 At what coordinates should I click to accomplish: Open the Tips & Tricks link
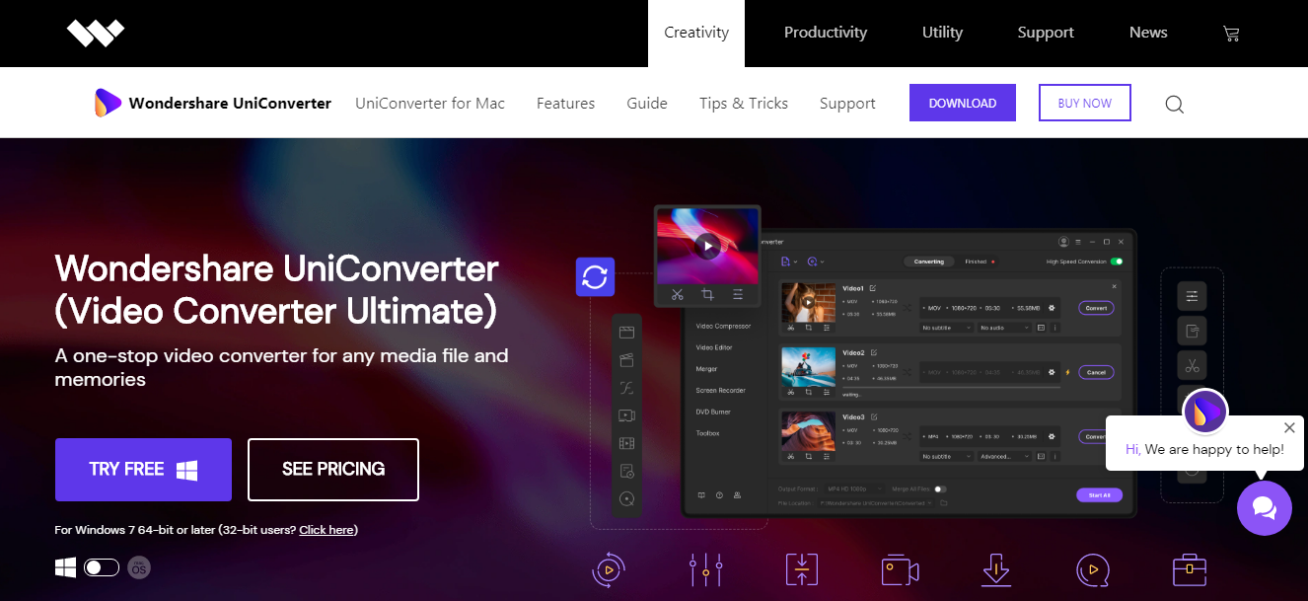pyautogui.click(x=744, y=104)
